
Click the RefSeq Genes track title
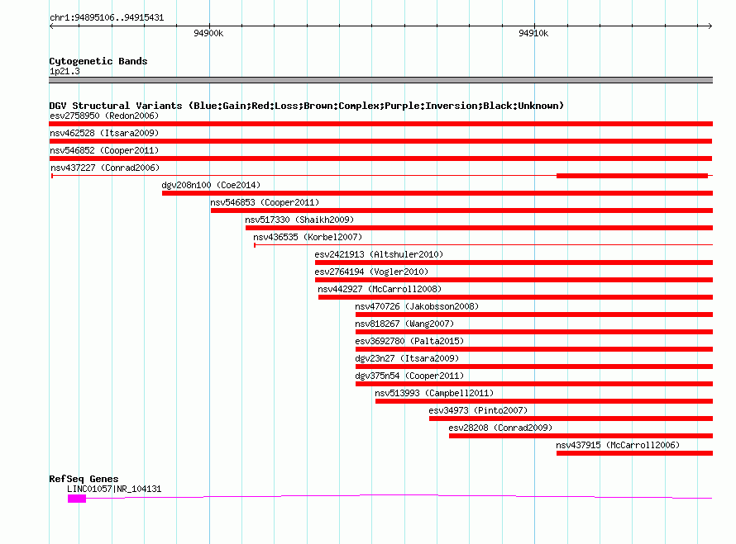[x=84, y=479]
